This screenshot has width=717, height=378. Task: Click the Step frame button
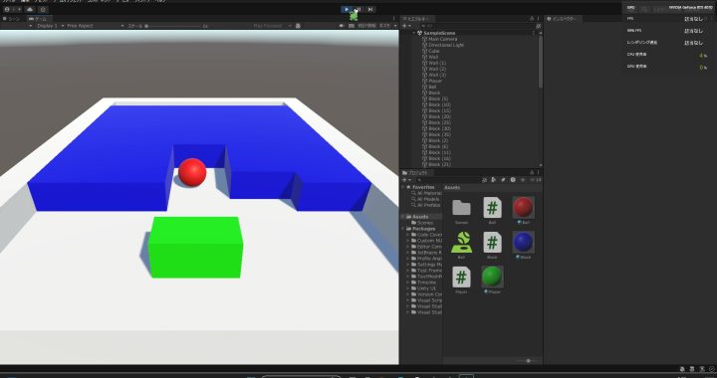[370, 9]
